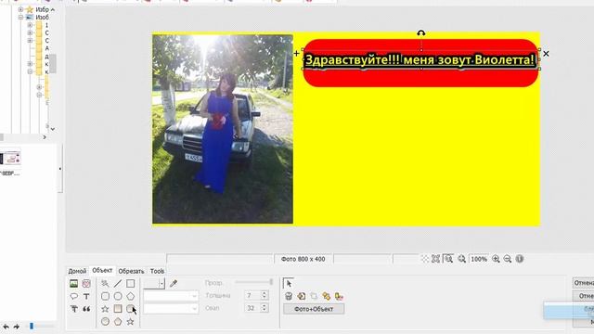Viewport: 594px width, 334px height.
Task: Click the folder tree vertical scrollbar thumb
Action: pos(53,64)
